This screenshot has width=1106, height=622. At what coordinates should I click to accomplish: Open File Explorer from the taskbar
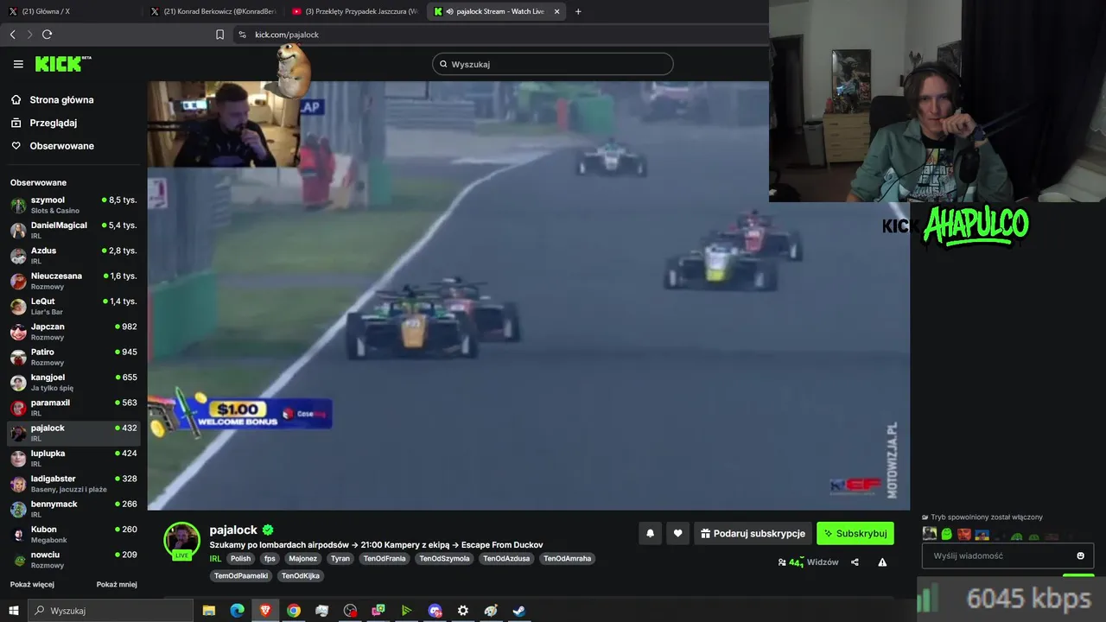pos(208,611)
